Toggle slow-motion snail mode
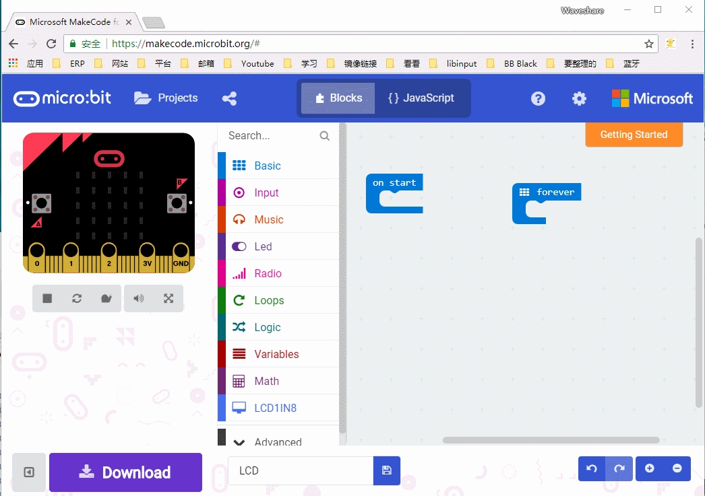 pos(106,299)
